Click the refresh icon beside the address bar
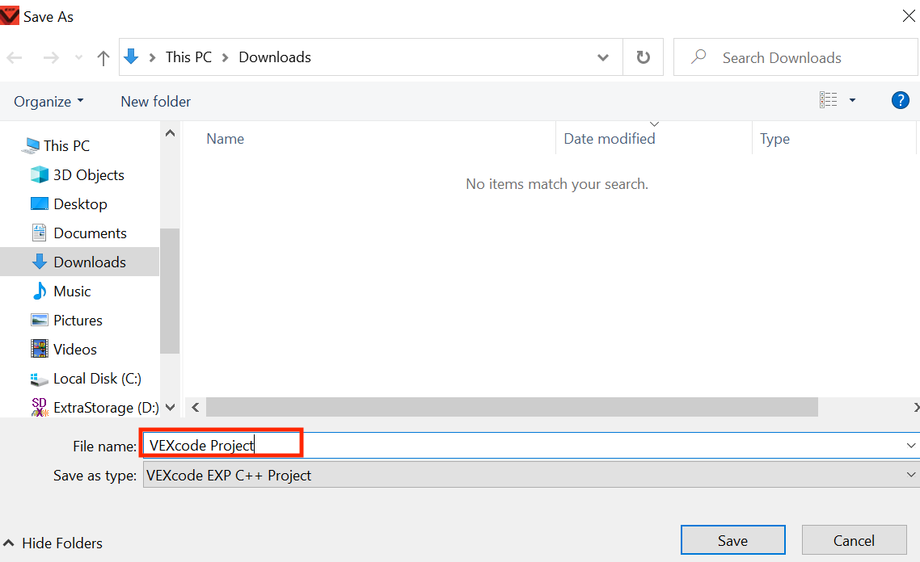 click(x=643, y=57)
